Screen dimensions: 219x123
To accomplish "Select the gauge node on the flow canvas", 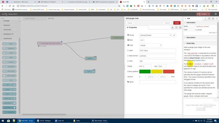I will coord(91,58).
